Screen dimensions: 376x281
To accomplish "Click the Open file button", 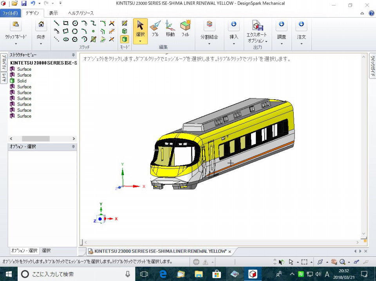I will click(15, 4).
